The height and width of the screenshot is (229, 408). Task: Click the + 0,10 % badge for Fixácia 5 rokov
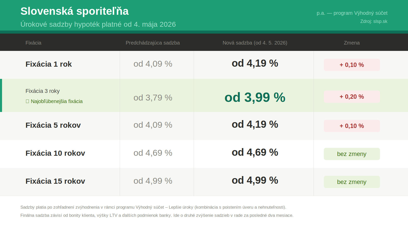coord(352,126)
